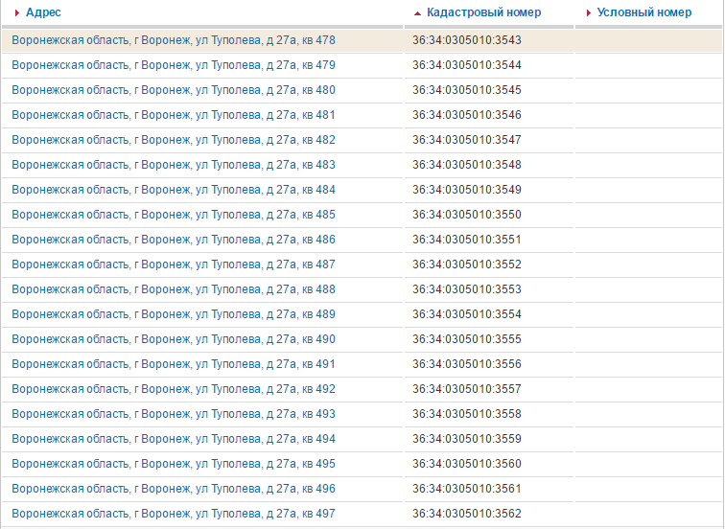Open address link for кв 491
The image size is (725, 529).
pos(174,364)
